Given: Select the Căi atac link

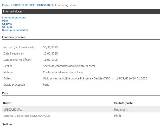Looking at the screenshot, I should (7, 27).
